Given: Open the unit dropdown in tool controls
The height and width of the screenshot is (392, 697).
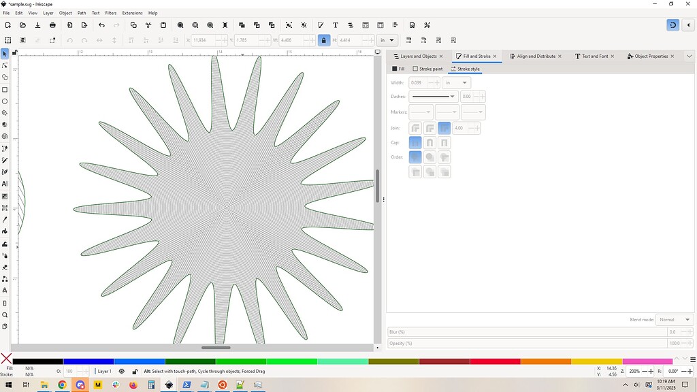Looking at the screenshot, I should click(387, 40).
